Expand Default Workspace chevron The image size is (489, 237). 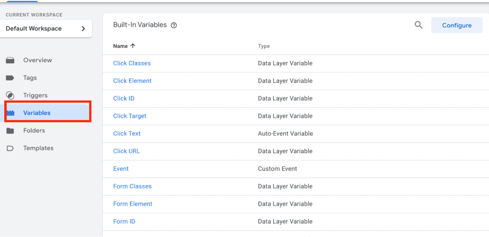coord(83,29)
